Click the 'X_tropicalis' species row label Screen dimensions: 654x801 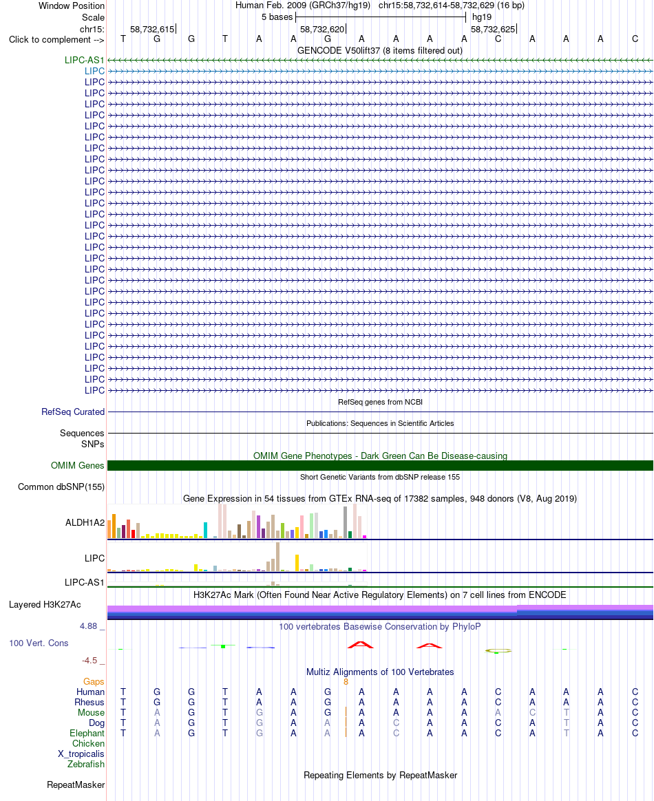(x=81, y=754)
